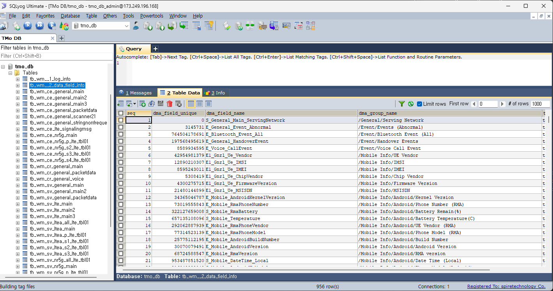
Task: Click the Registered To spiretechnology link
Action: (506, 286)
